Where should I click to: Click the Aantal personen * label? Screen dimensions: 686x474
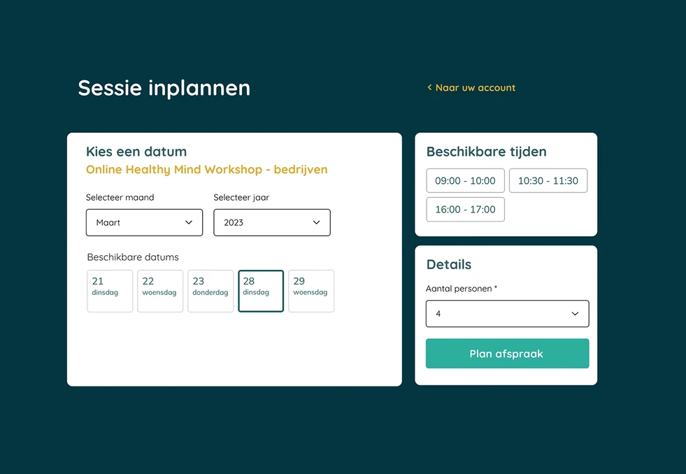tap(462, 289)
